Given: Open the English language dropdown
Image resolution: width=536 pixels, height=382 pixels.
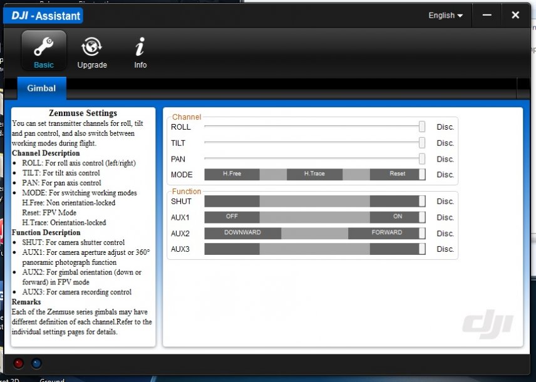Looking at the screenshot, I should [x=445, y=16].
